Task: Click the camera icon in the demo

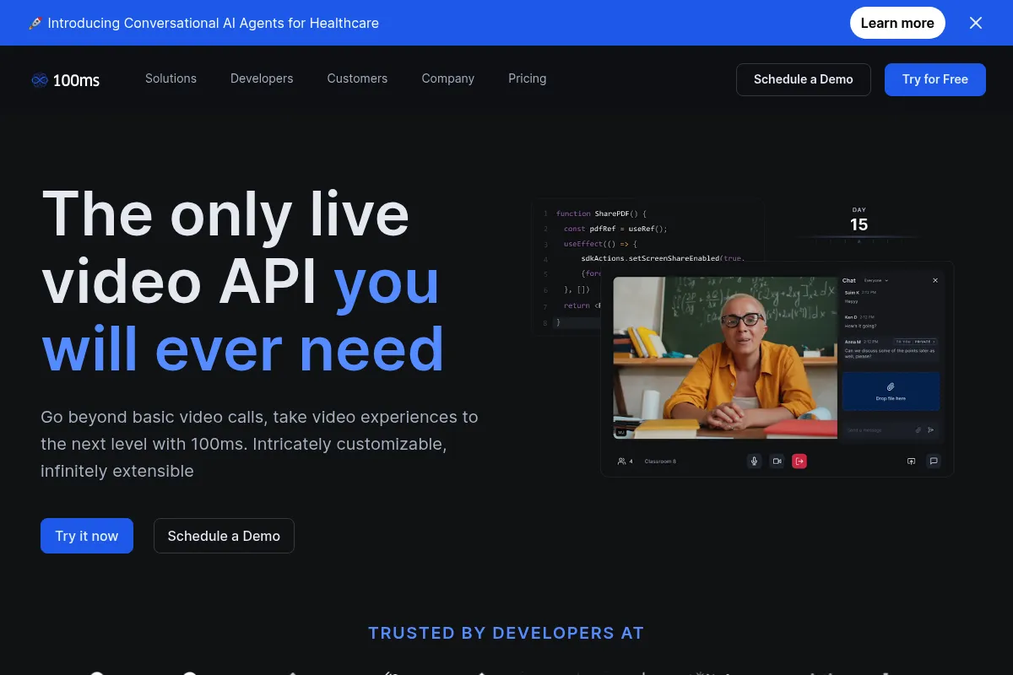Action: (777, 461)
